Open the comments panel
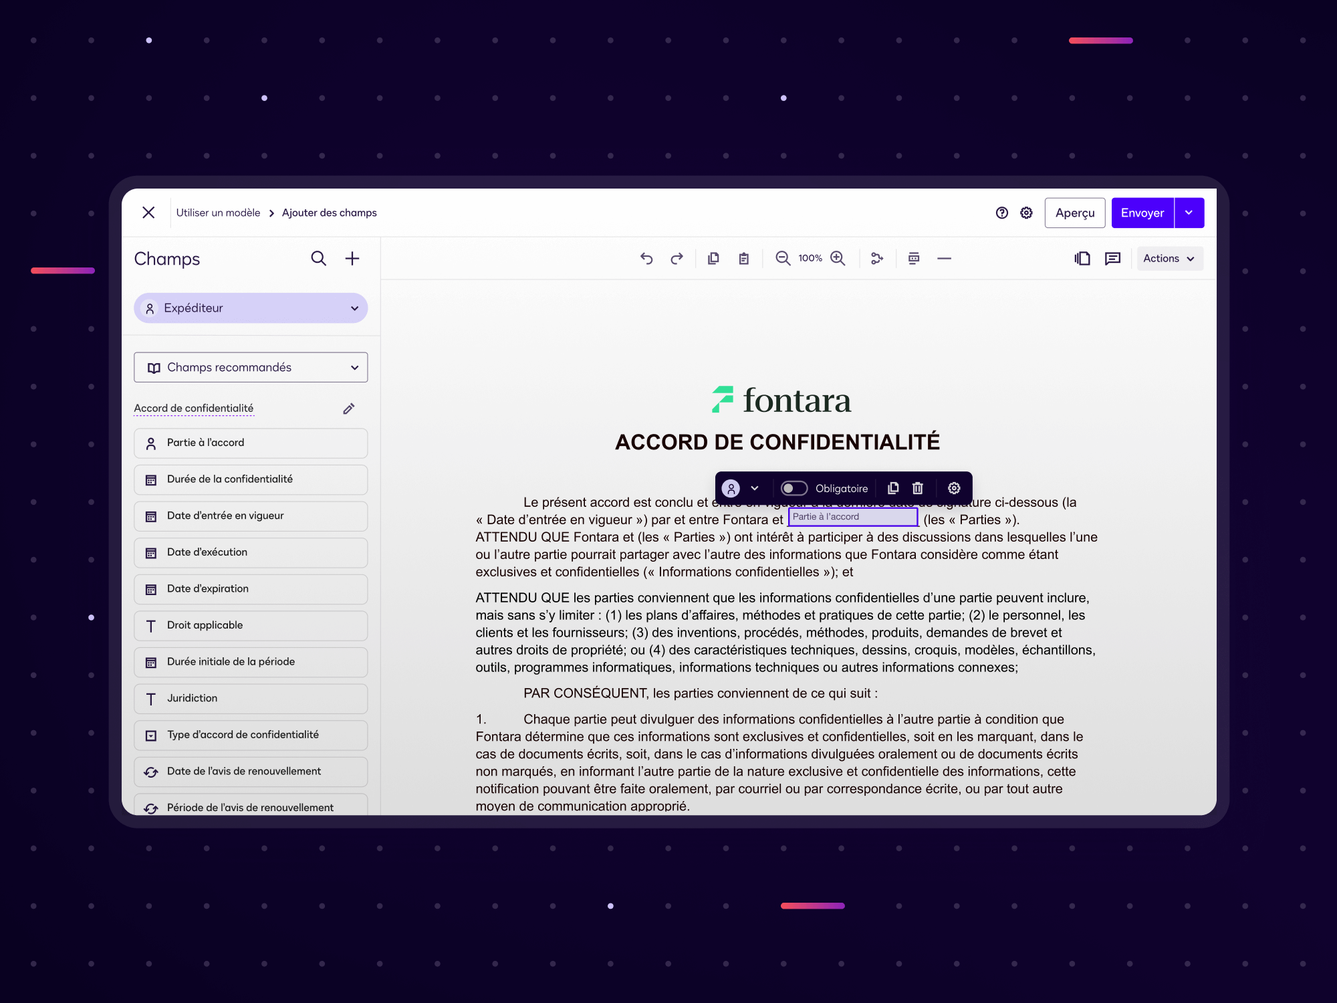 [1112, 258]
